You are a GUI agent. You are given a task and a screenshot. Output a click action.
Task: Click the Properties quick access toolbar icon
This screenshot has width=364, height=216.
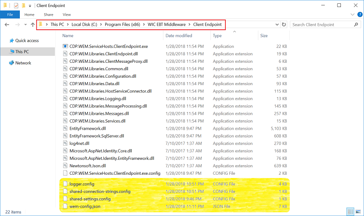pyautogui.click(x=16, y=5)
